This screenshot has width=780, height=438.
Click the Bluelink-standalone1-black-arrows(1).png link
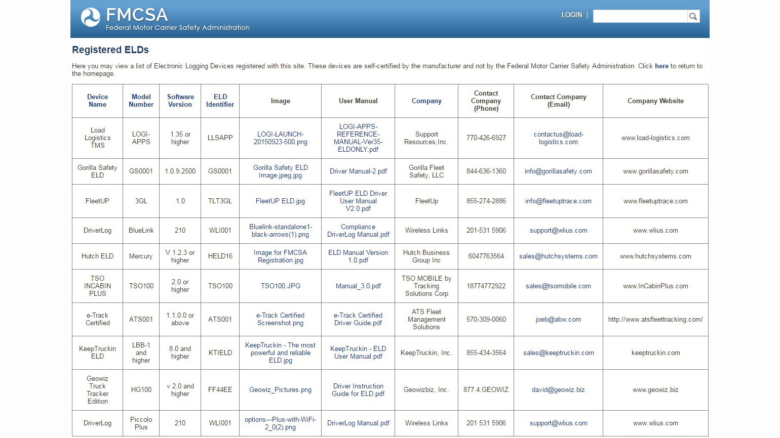tap(280, 231)
